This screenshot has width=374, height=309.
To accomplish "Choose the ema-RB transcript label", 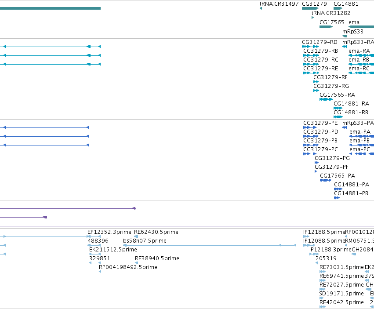I will pos(359,60).
